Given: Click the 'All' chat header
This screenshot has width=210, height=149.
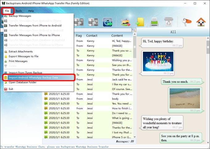Looking at the screenshot, I should pyautogui.click(x=173, y=32).
